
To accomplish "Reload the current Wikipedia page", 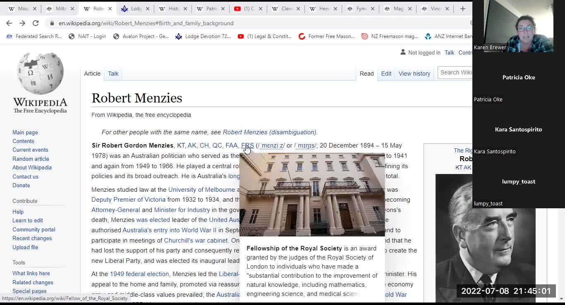I will [36, 23].
